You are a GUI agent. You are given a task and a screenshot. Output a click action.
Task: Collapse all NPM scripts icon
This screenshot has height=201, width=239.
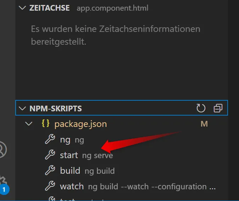tap(218, 108)
